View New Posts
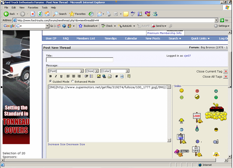Viewport: 233px width, 168px height. (153, 39)
